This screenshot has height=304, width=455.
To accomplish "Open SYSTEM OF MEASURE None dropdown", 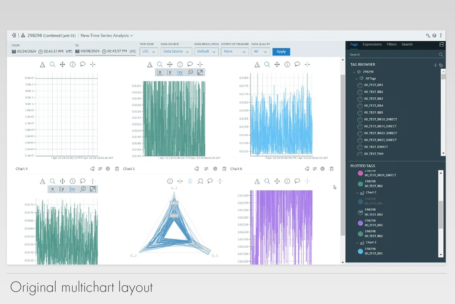I will [235, 52].
